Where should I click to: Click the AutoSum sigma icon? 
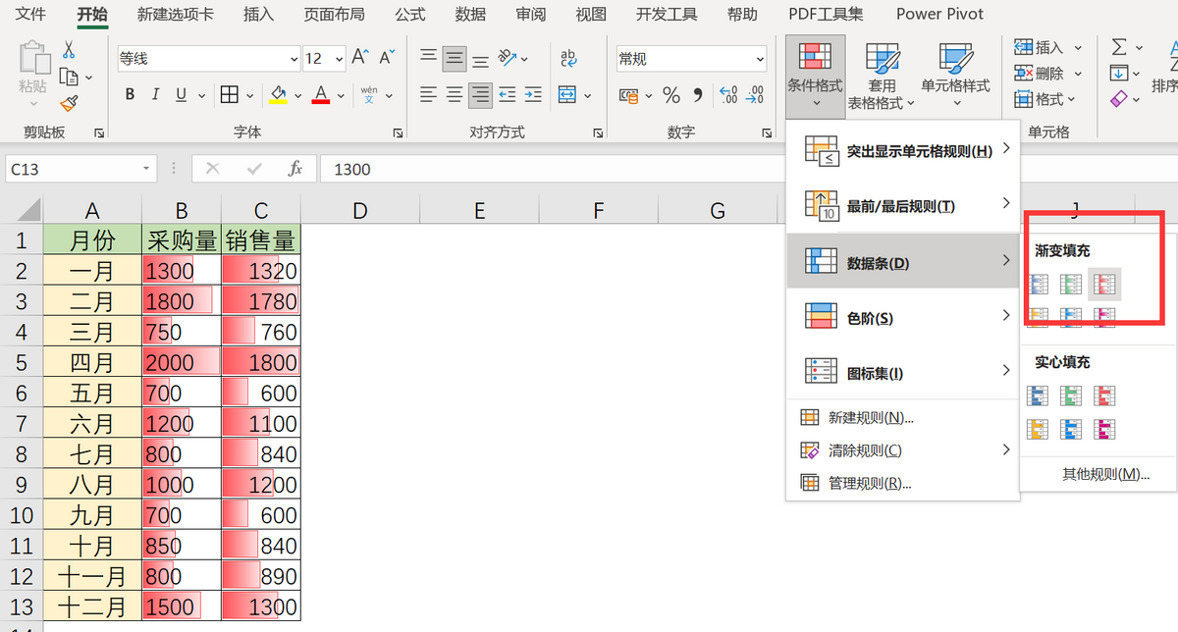point(1119,47)
